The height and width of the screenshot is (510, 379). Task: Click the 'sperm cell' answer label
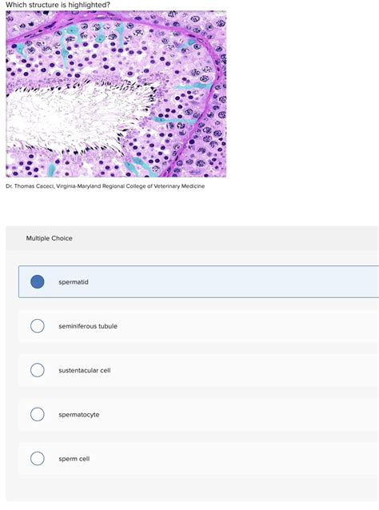pos(74,459)
